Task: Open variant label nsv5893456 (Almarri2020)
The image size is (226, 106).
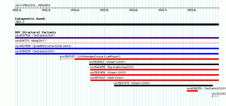Action: point(108,72)
